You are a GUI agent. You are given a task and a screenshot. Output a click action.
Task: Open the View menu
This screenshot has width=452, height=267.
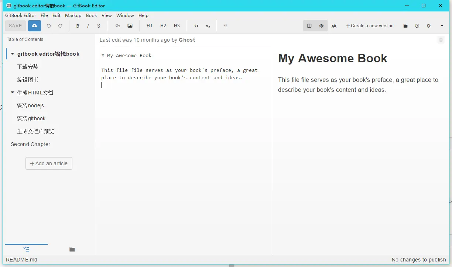click(x=107, y=15)
